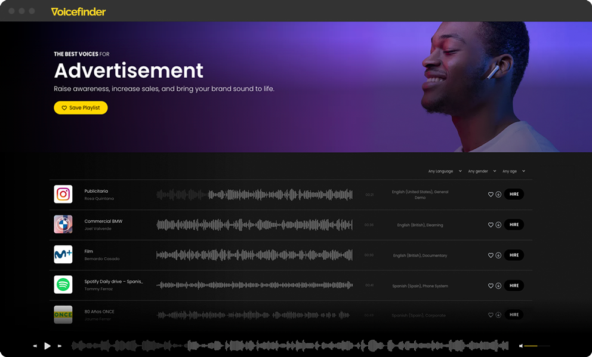The width and height of the screenshot is (592, 357).
Task: Start playback with the play button
Action: pyautogui.click(x=47, y=346)
